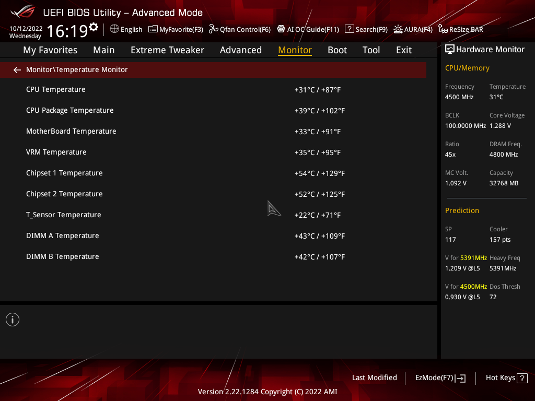This screenshot has height=401, width=535.
Task: Select the DIMM B Temperature row
Action: tap(213, 257)
